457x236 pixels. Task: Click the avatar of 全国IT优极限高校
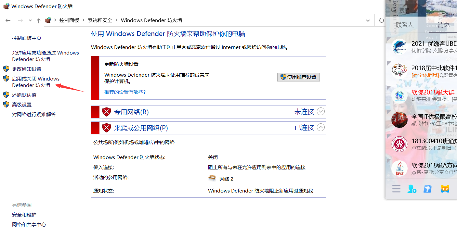pyautogui.click(x=399, y=120)
